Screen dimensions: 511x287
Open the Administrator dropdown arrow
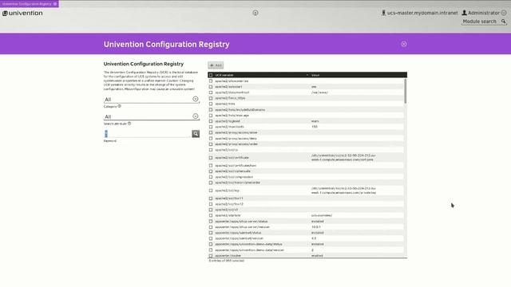coord(504,13)
